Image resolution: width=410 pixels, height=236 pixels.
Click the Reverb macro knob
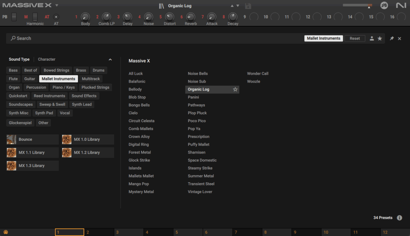tap(191, 17)
